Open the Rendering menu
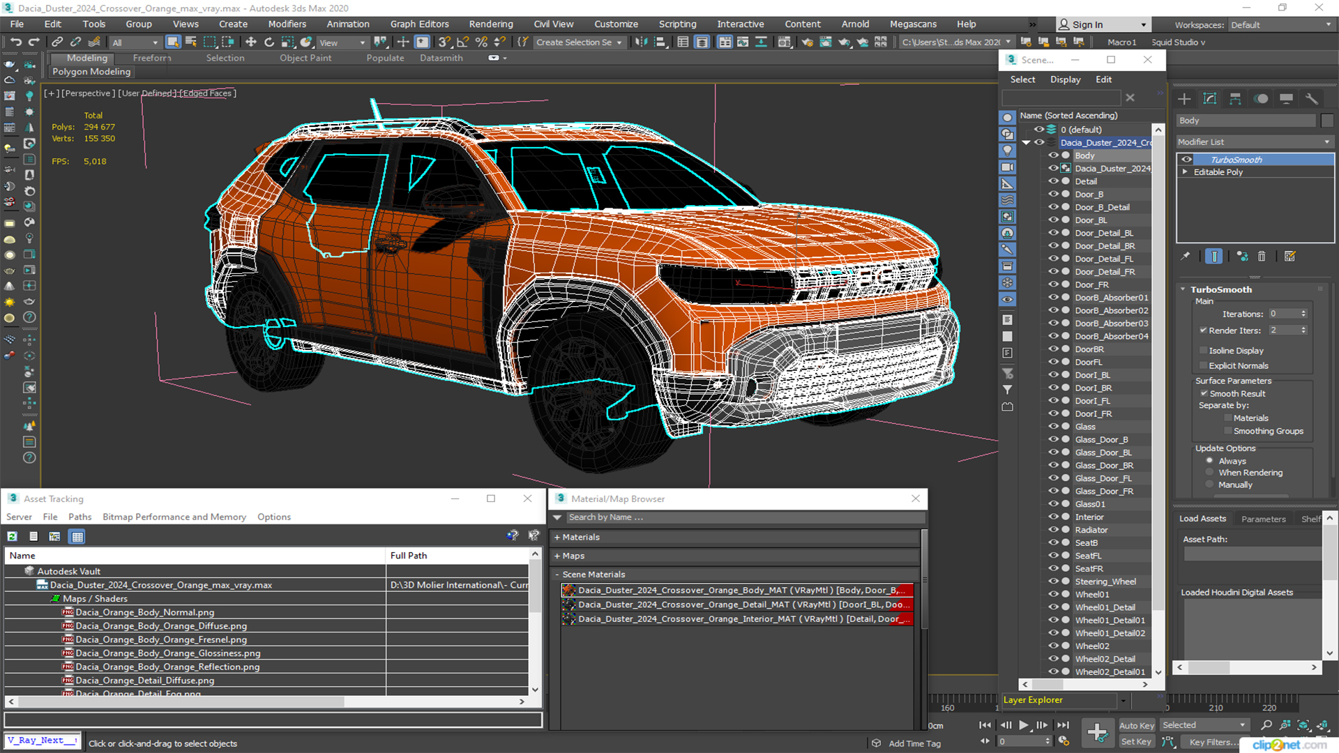Image resolution: width=1339 pixels, height=753 pixels. pyautogui.click(x=491, y=24)
